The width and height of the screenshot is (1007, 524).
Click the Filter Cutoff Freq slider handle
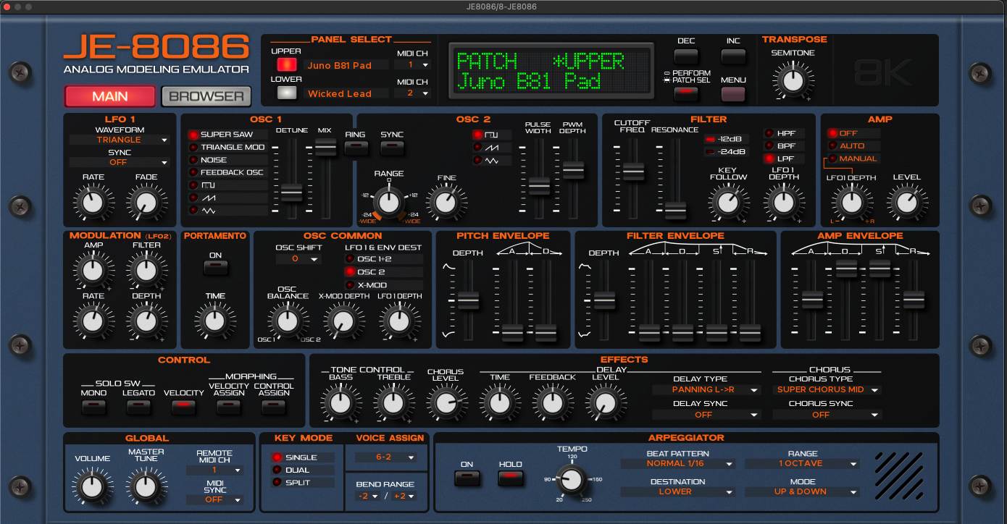click(633, 172)
